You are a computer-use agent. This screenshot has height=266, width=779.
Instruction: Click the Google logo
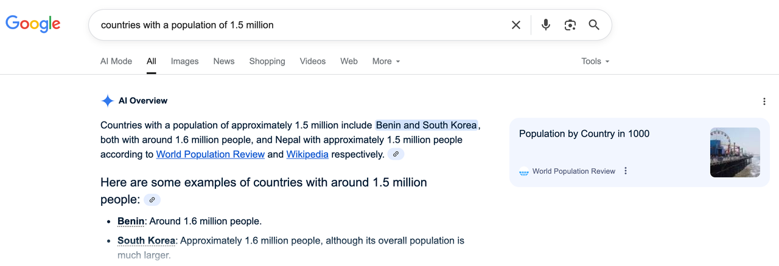(x=33, y=24)
